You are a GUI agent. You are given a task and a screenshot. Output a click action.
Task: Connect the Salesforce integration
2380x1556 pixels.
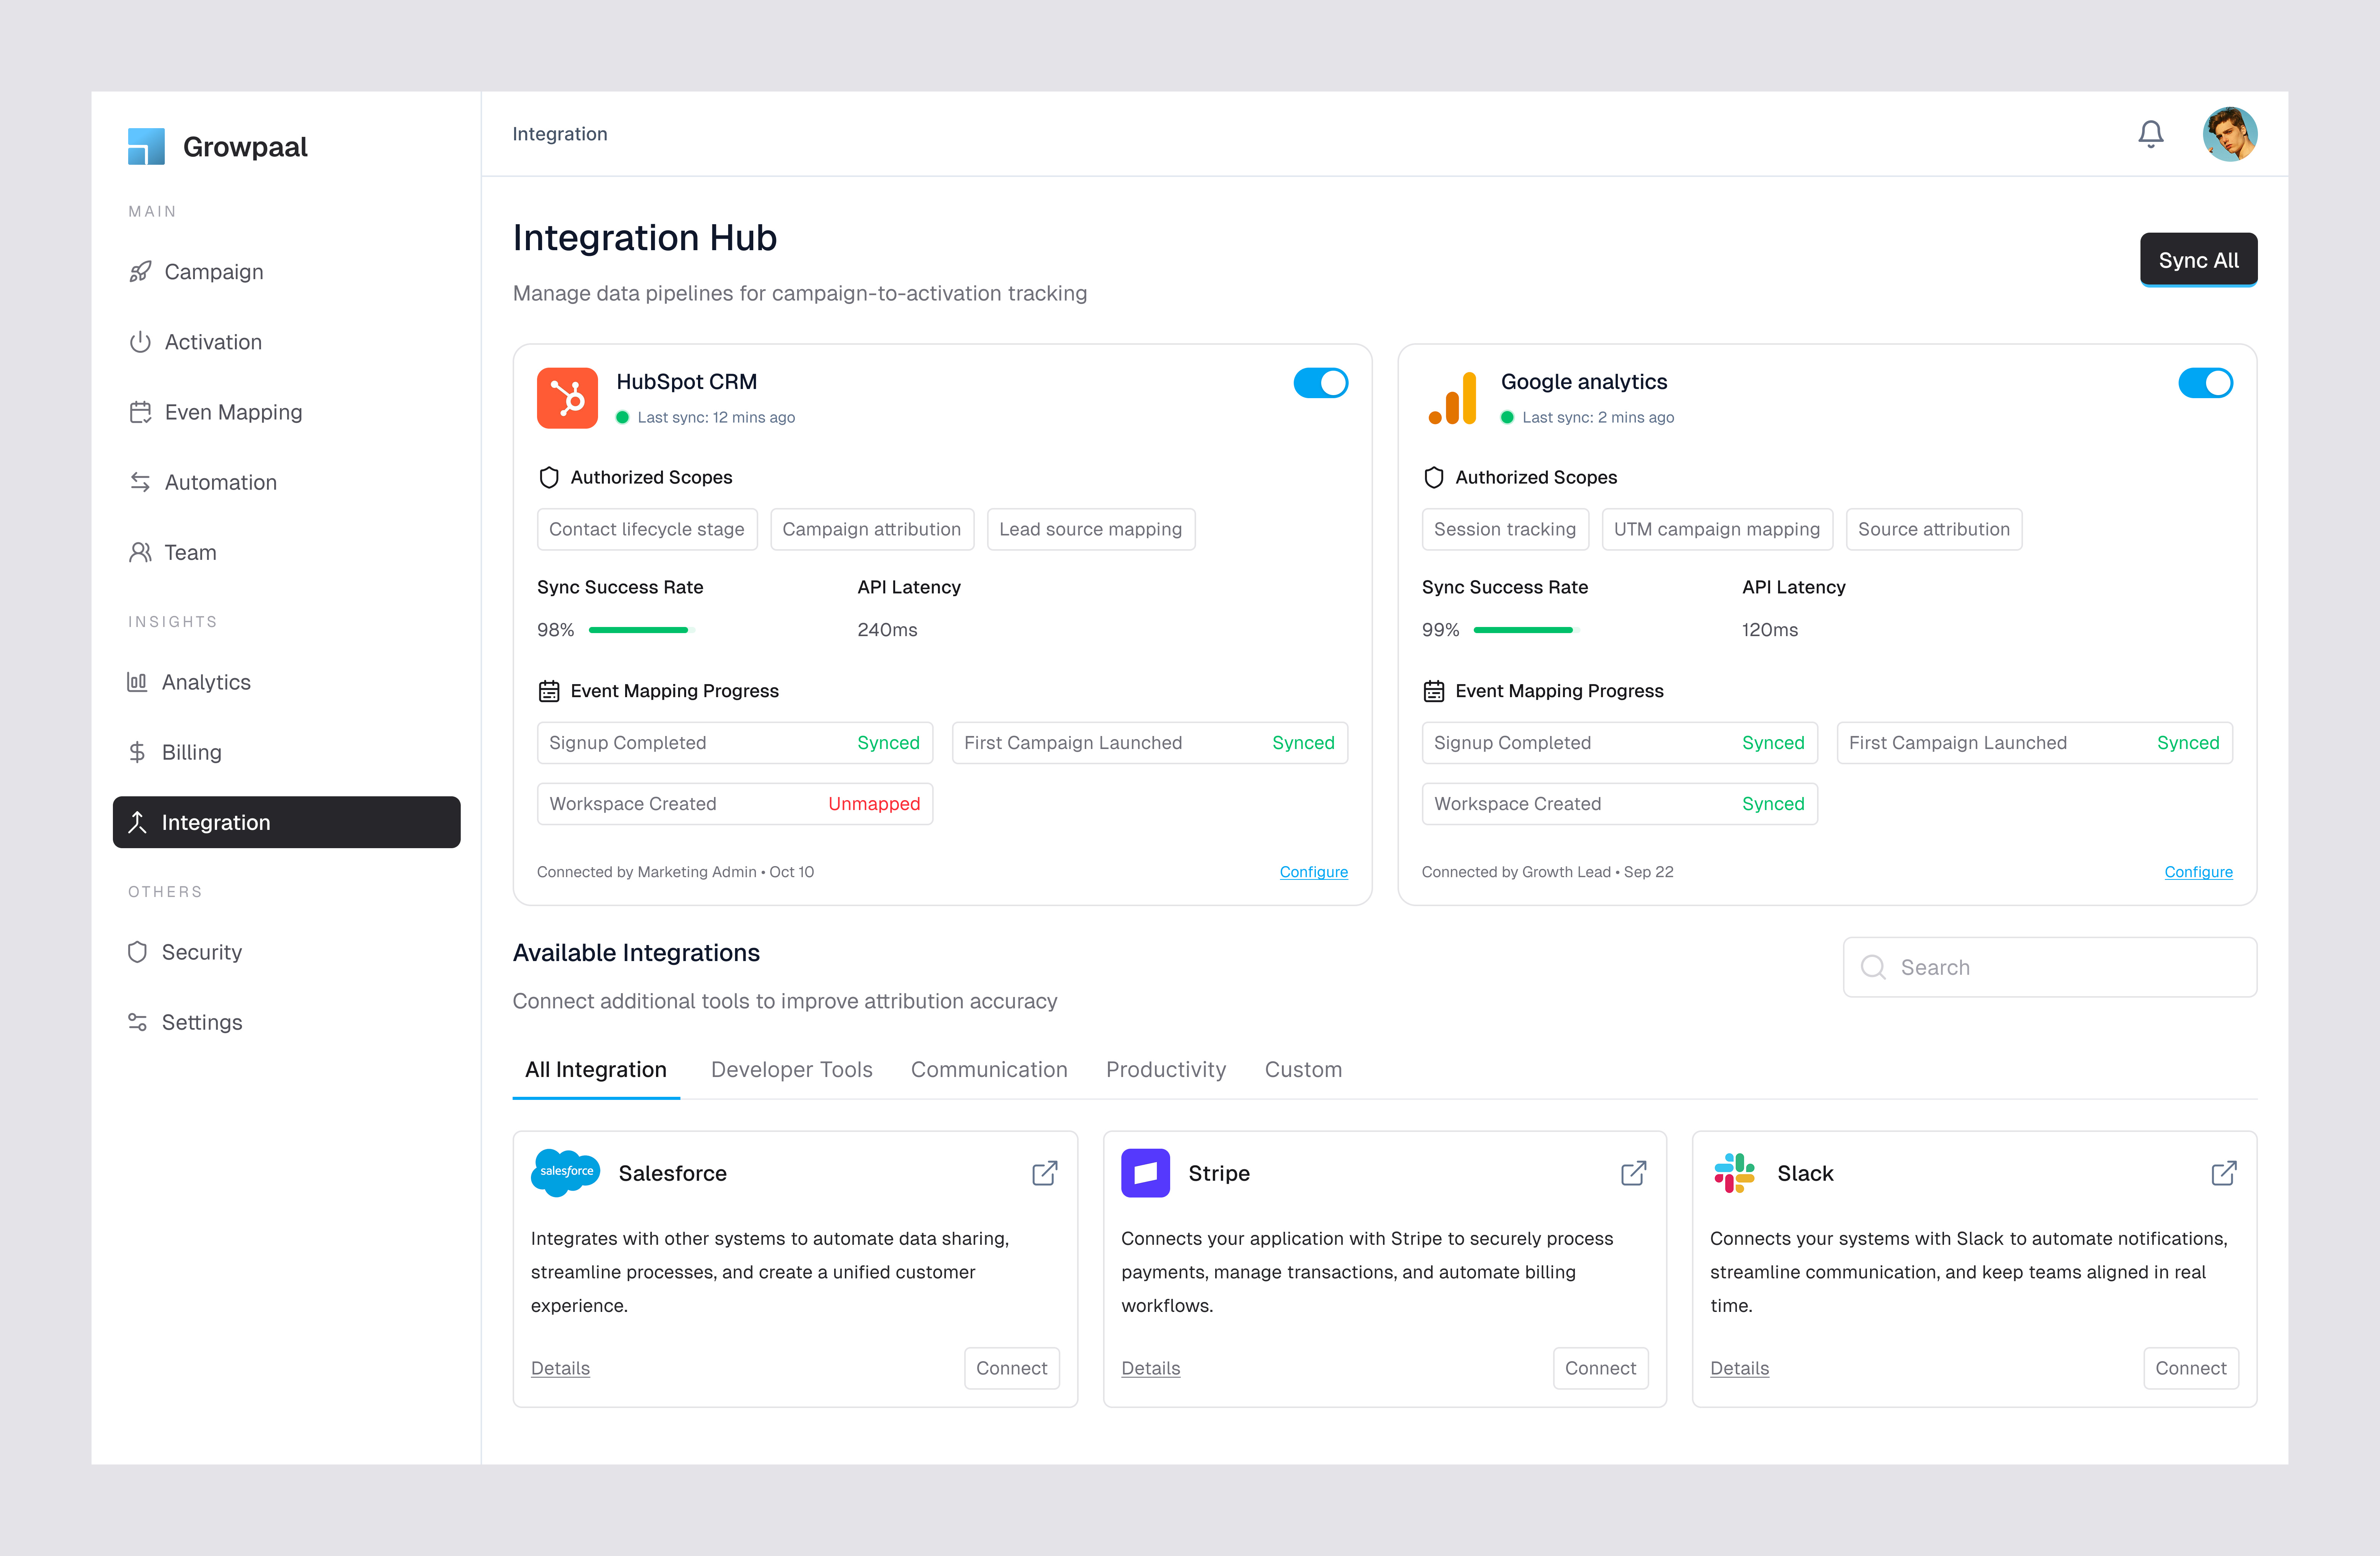[1011, 1368]
